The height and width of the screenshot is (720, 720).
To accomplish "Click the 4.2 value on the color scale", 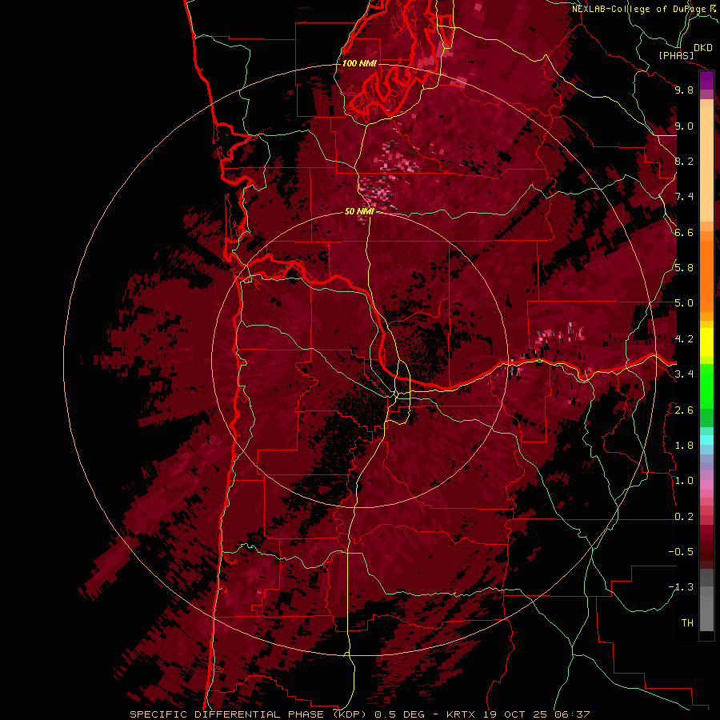I will coord(684,339).
